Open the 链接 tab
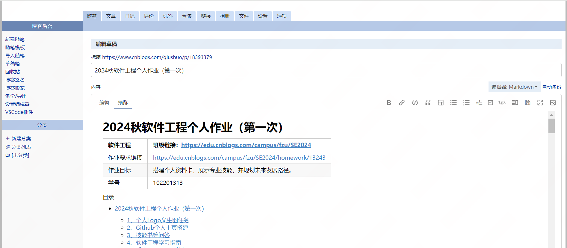Image resolution: width=567 pixels, height=248 pixels. pos(206,16)
